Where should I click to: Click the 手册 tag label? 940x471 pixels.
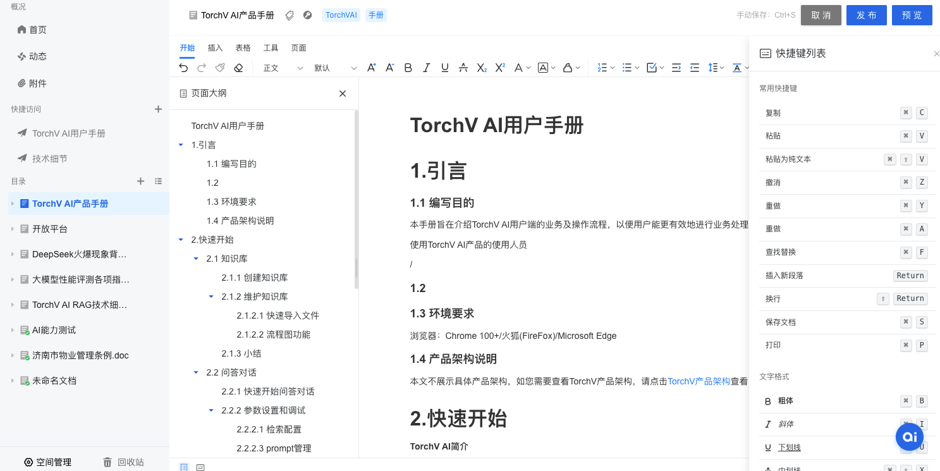click(376, 15)
